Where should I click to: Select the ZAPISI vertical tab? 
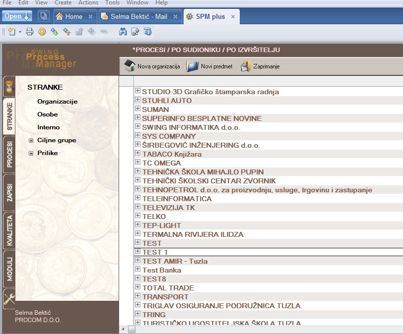pos(9,193)
